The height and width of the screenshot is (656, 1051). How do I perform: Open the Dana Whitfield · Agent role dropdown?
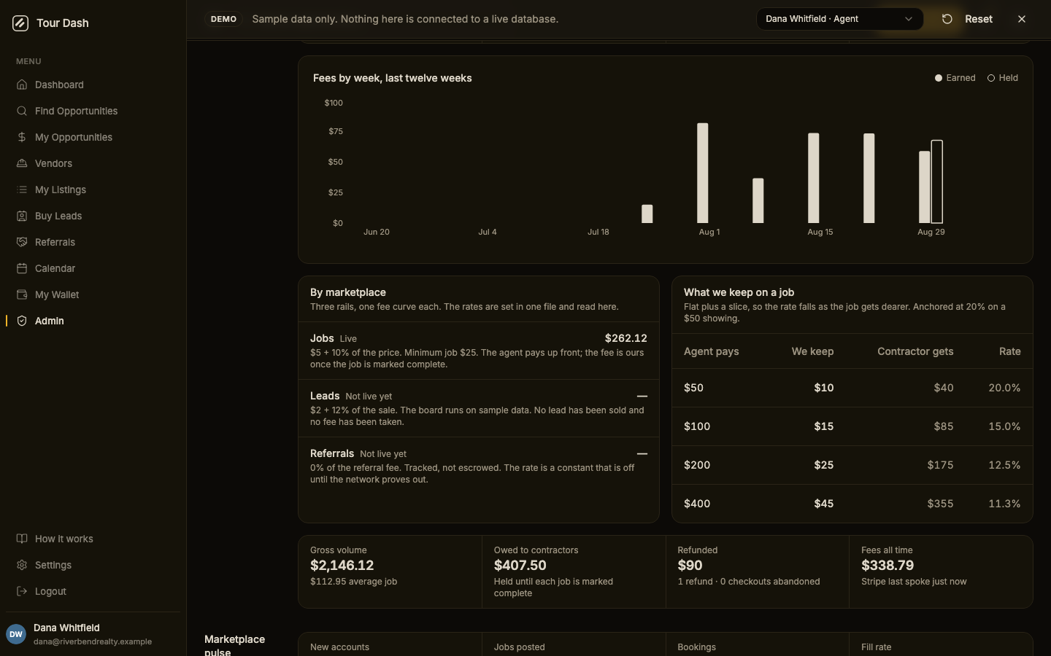(x=839, y=19)
